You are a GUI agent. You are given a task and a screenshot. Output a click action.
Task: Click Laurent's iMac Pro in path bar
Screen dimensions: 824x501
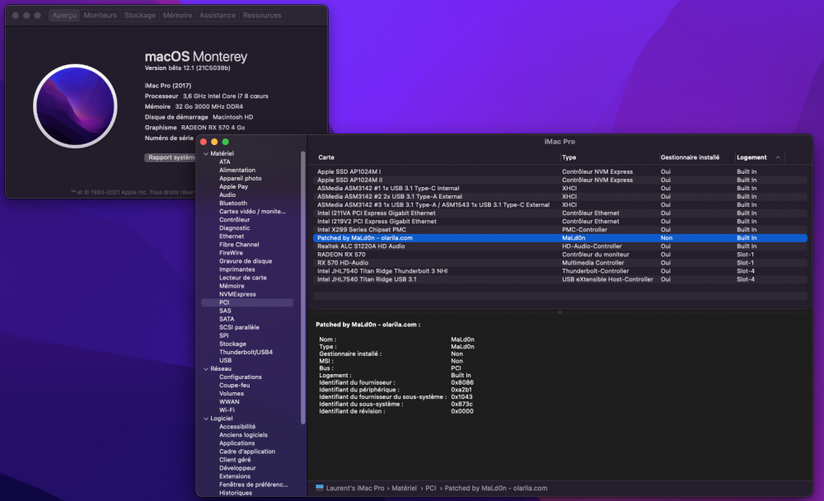[x=354, y=488]
